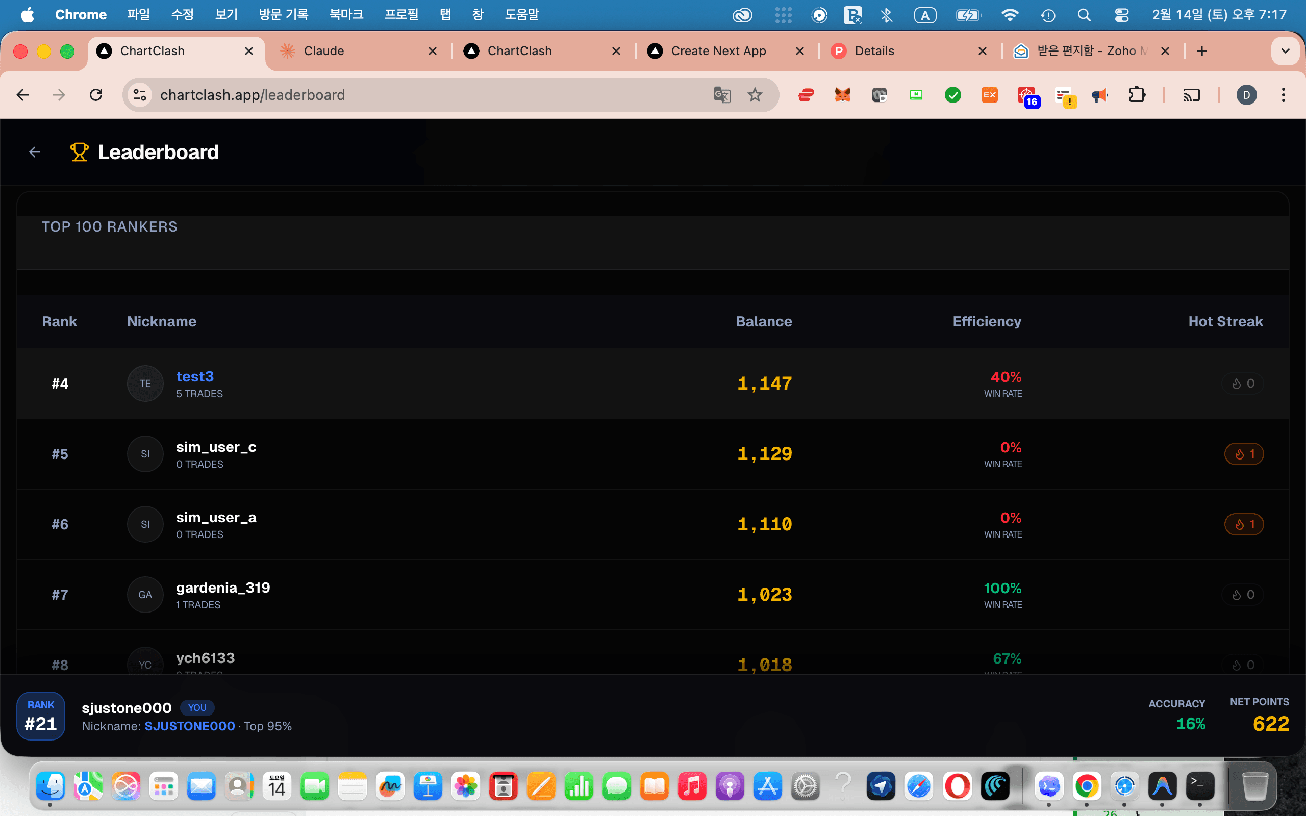
Task: Open Google Translate in the address bar
Action: [x=722, y=95]
